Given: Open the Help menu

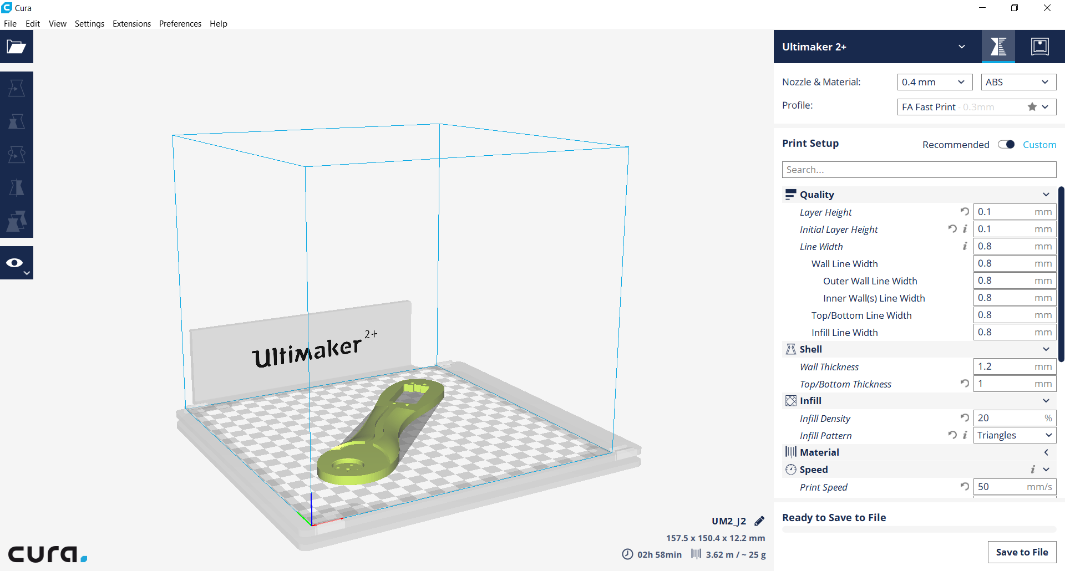Looking at the screenshot, I should [x=219, y=24].
